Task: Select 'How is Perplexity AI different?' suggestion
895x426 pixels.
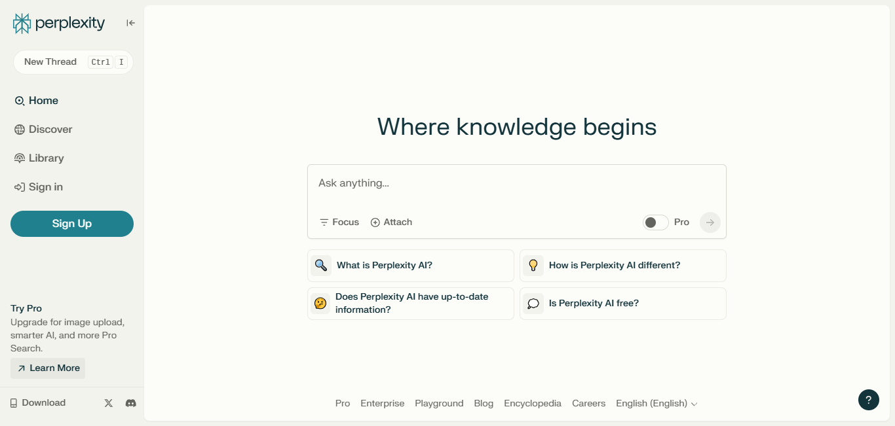Action: [623, 266]
